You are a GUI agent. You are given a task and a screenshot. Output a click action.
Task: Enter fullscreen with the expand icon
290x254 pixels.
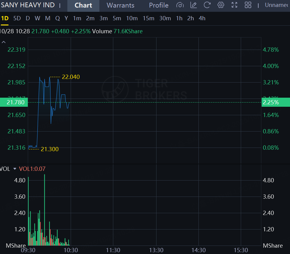234,5
